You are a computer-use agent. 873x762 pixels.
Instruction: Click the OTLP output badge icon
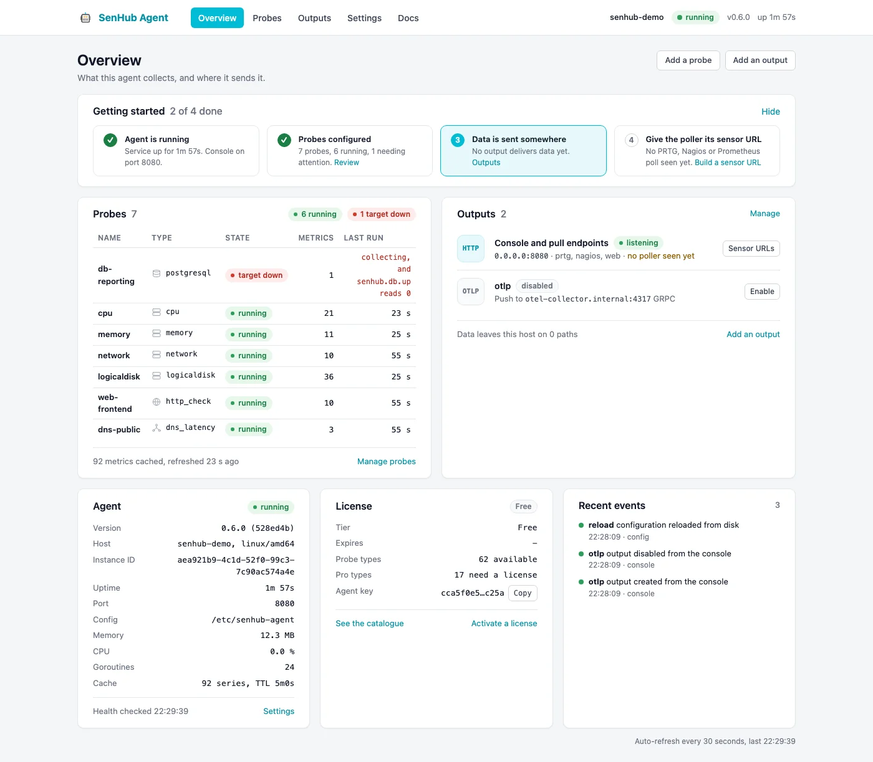coord(471,292)
